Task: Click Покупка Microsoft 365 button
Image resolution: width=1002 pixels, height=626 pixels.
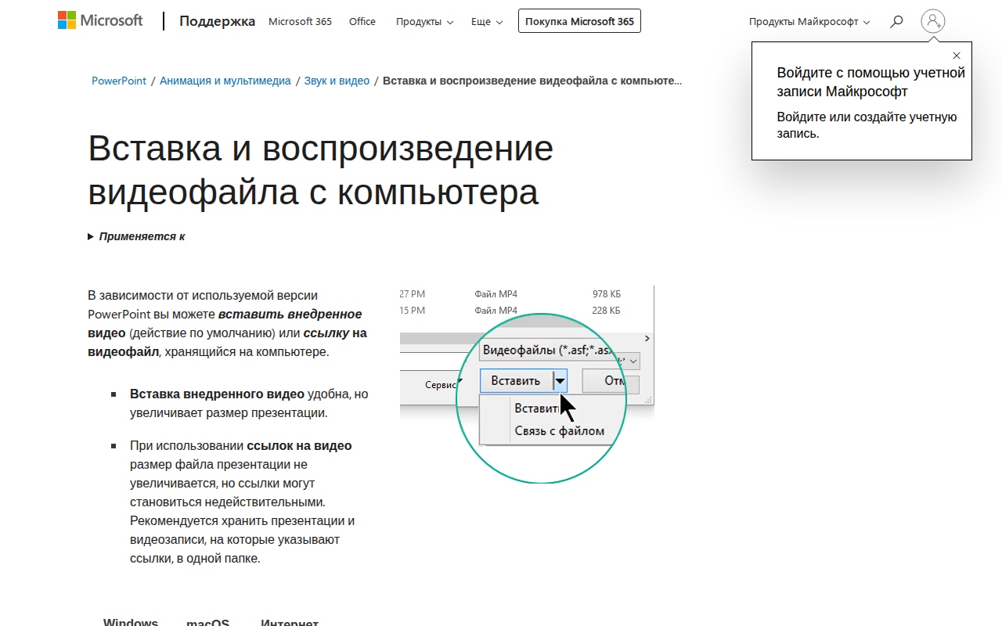Action: pyautogui.click(x=579, y=21)
